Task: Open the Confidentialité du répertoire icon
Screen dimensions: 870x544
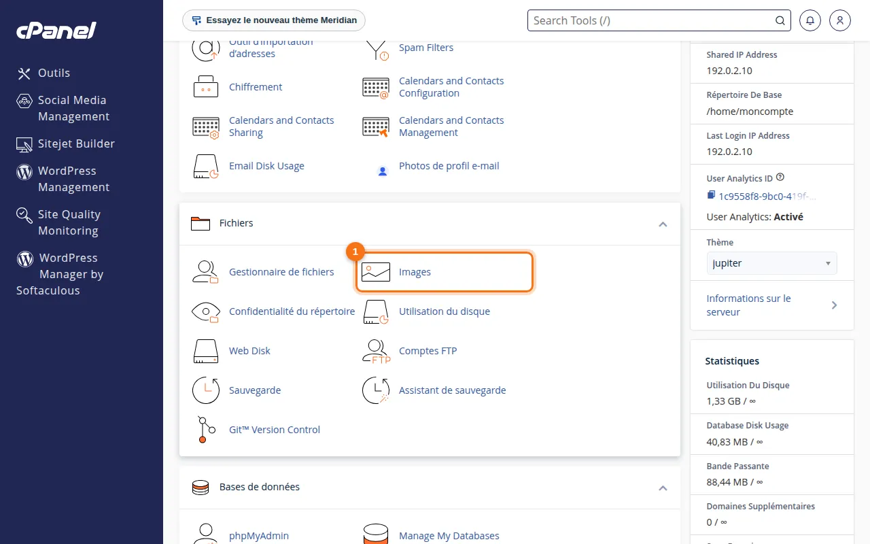Action: tap(205, 311)
